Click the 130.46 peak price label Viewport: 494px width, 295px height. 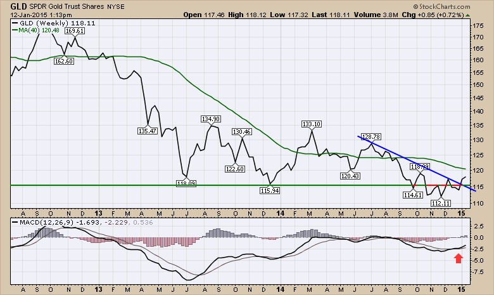tap(242, 131)
